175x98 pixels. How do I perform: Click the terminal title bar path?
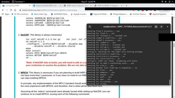[x=127, y=27]
